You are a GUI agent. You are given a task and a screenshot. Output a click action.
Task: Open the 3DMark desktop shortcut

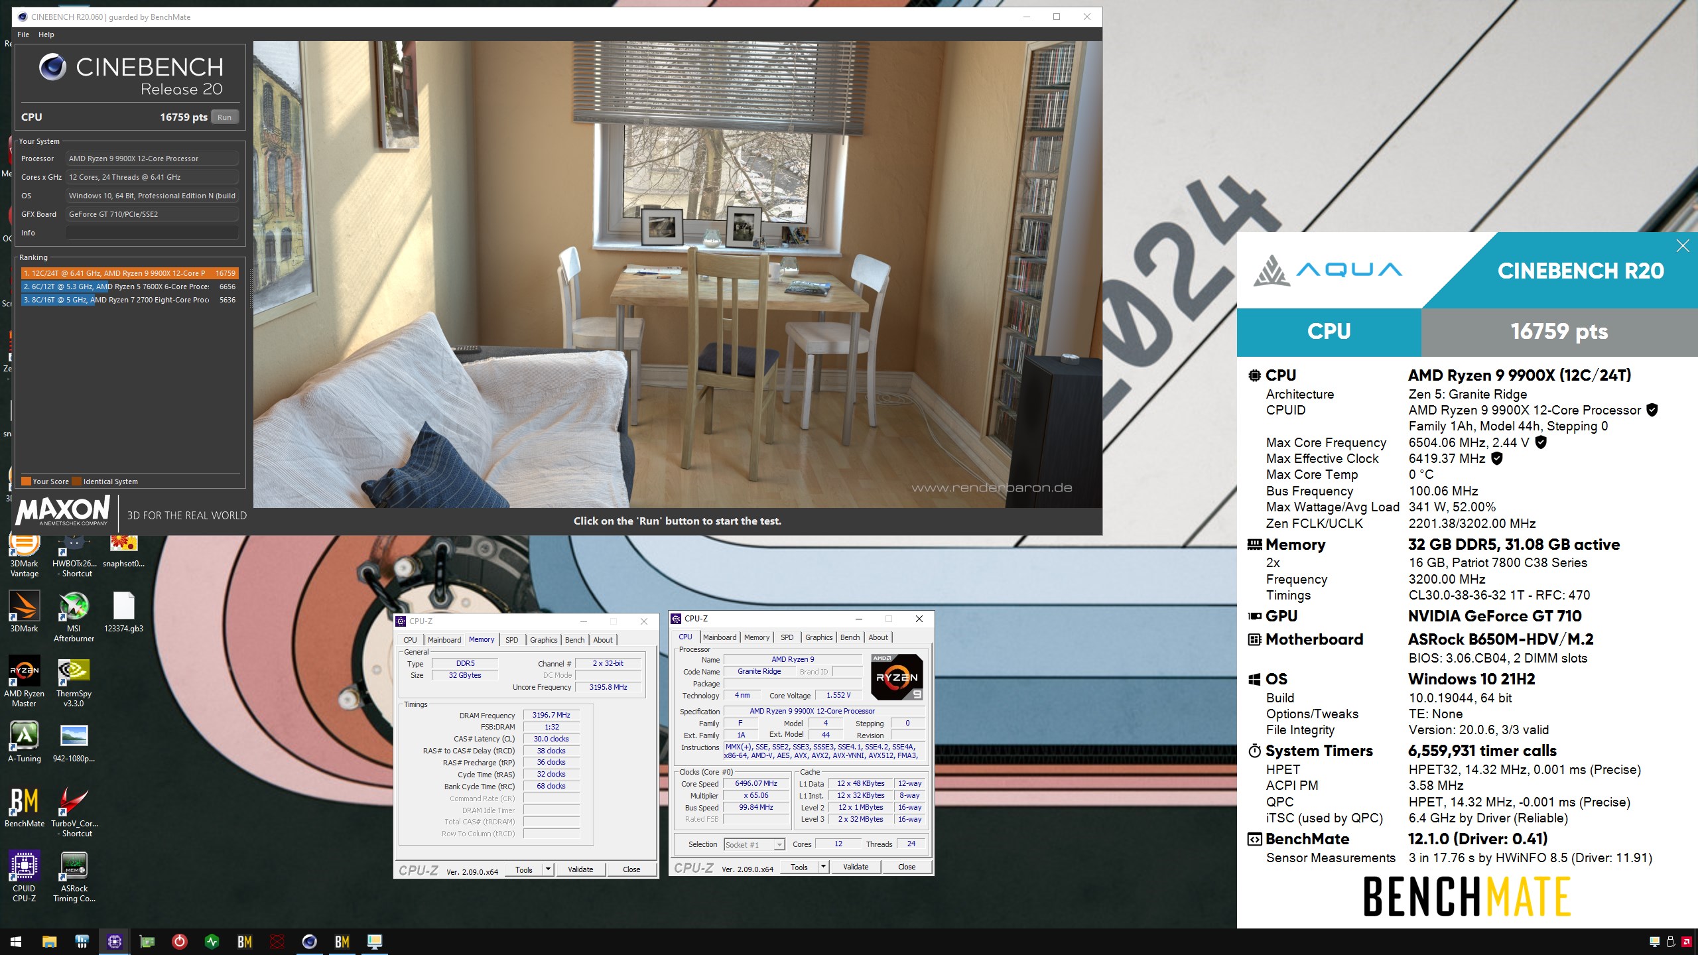[x=25, y=611]
